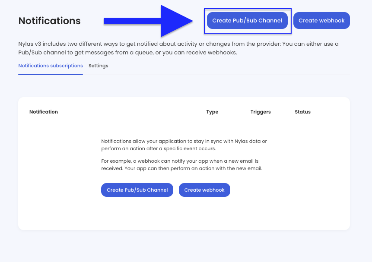Click the Notifications page heading

49,21
